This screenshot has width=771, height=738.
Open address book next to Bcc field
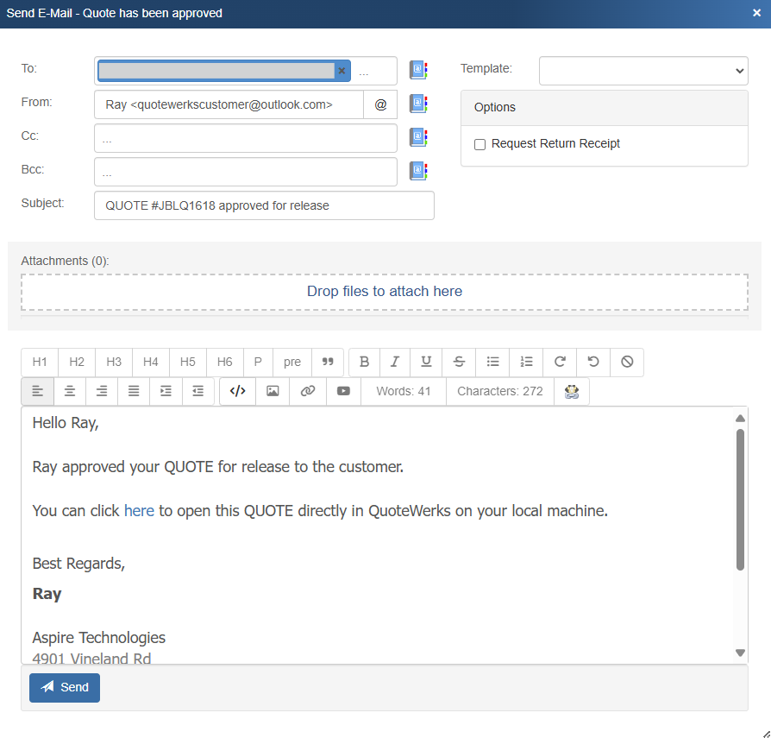coord(418,172)
